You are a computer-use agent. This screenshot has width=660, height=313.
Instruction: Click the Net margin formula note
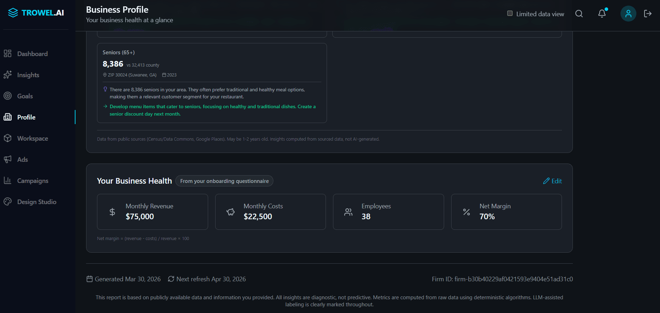(x=143, y=239)
